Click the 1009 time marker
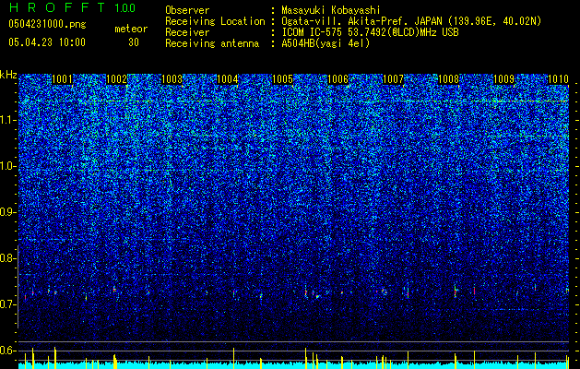Viewport: 580px width, 369px height. click(503, 79)
